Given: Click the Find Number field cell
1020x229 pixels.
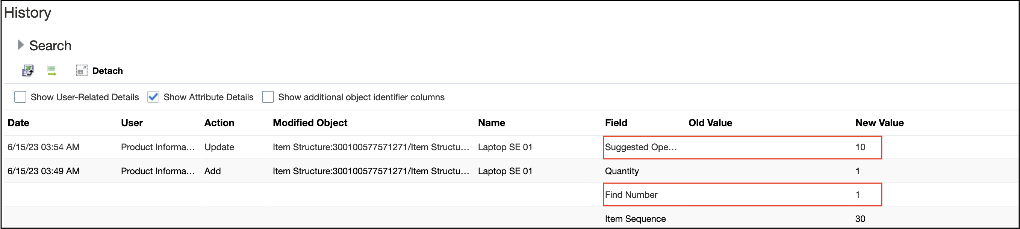Looking at the screenshot, I should [x=631, y=194].
